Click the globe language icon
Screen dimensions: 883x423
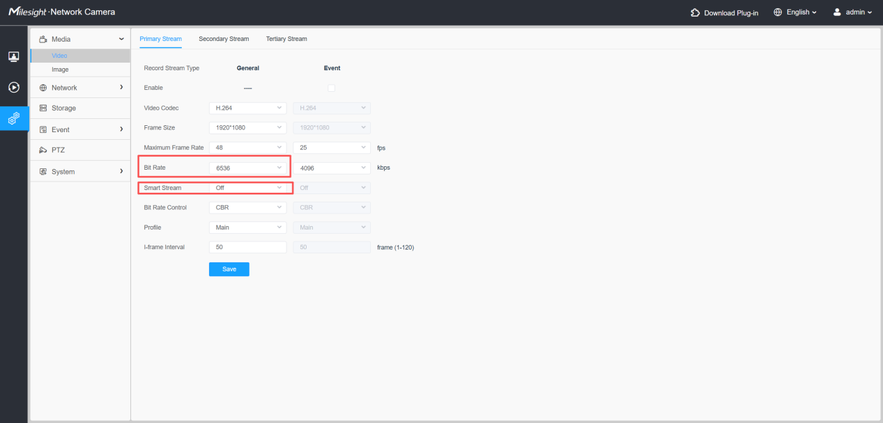click(778, 13)
